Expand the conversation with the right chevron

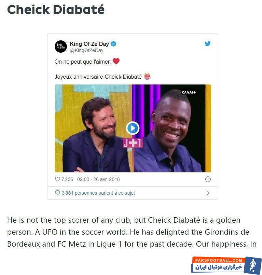208,193
